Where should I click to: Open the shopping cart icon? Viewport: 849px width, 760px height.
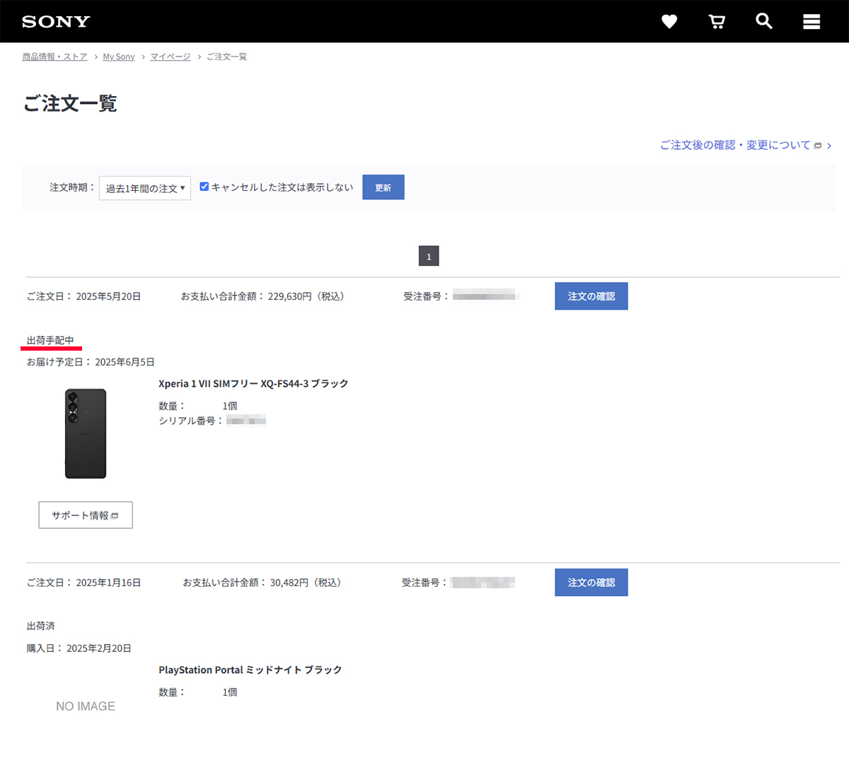pyautogui.click(x=717, y=22)
